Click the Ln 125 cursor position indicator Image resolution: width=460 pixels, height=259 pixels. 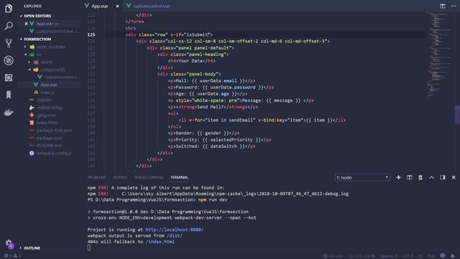362,256
